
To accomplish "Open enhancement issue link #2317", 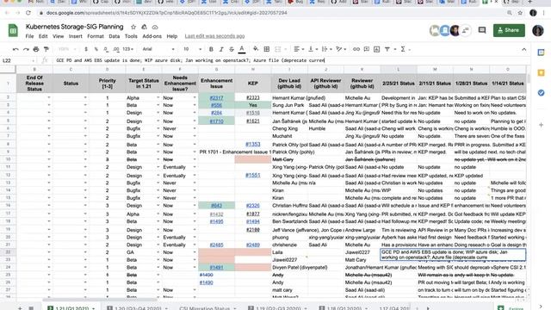I will [216, 97].
